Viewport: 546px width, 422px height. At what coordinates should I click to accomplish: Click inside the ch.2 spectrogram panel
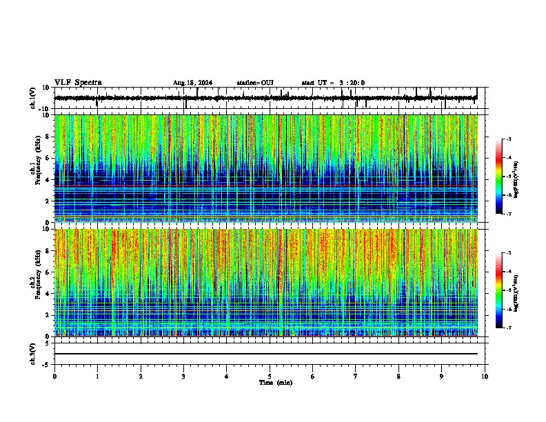pyautogui.click(x=266, y=283)
